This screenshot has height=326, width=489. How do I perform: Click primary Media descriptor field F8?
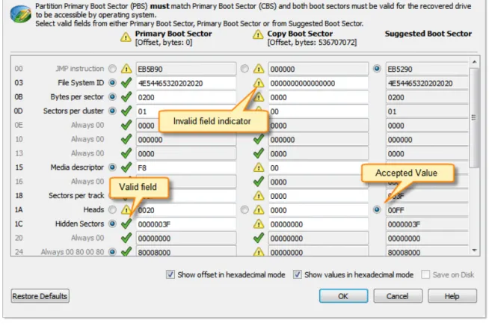click(x=186, y=167)
